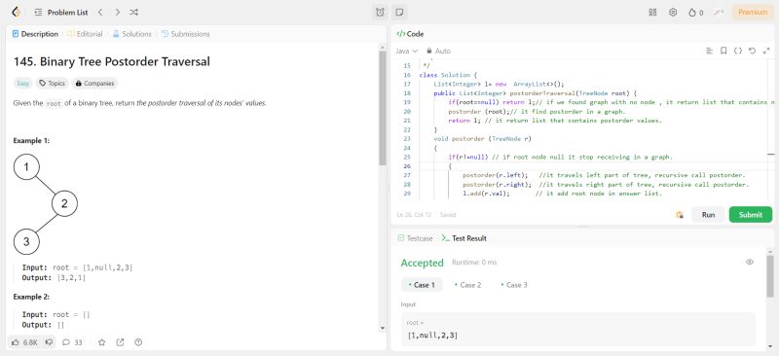Click the curly braces icon
The image size is (779, 356).
(738, 51)
